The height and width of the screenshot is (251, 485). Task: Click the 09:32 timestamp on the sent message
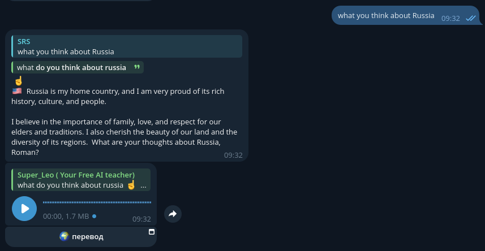(x=450, y=18)
